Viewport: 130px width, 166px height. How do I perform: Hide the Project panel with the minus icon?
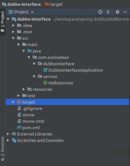click(x=125, y=12)
